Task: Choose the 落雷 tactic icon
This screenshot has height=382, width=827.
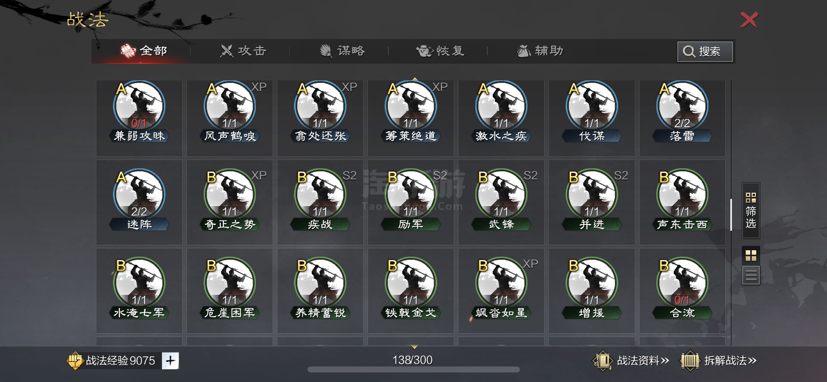Action: pos(682,107)
